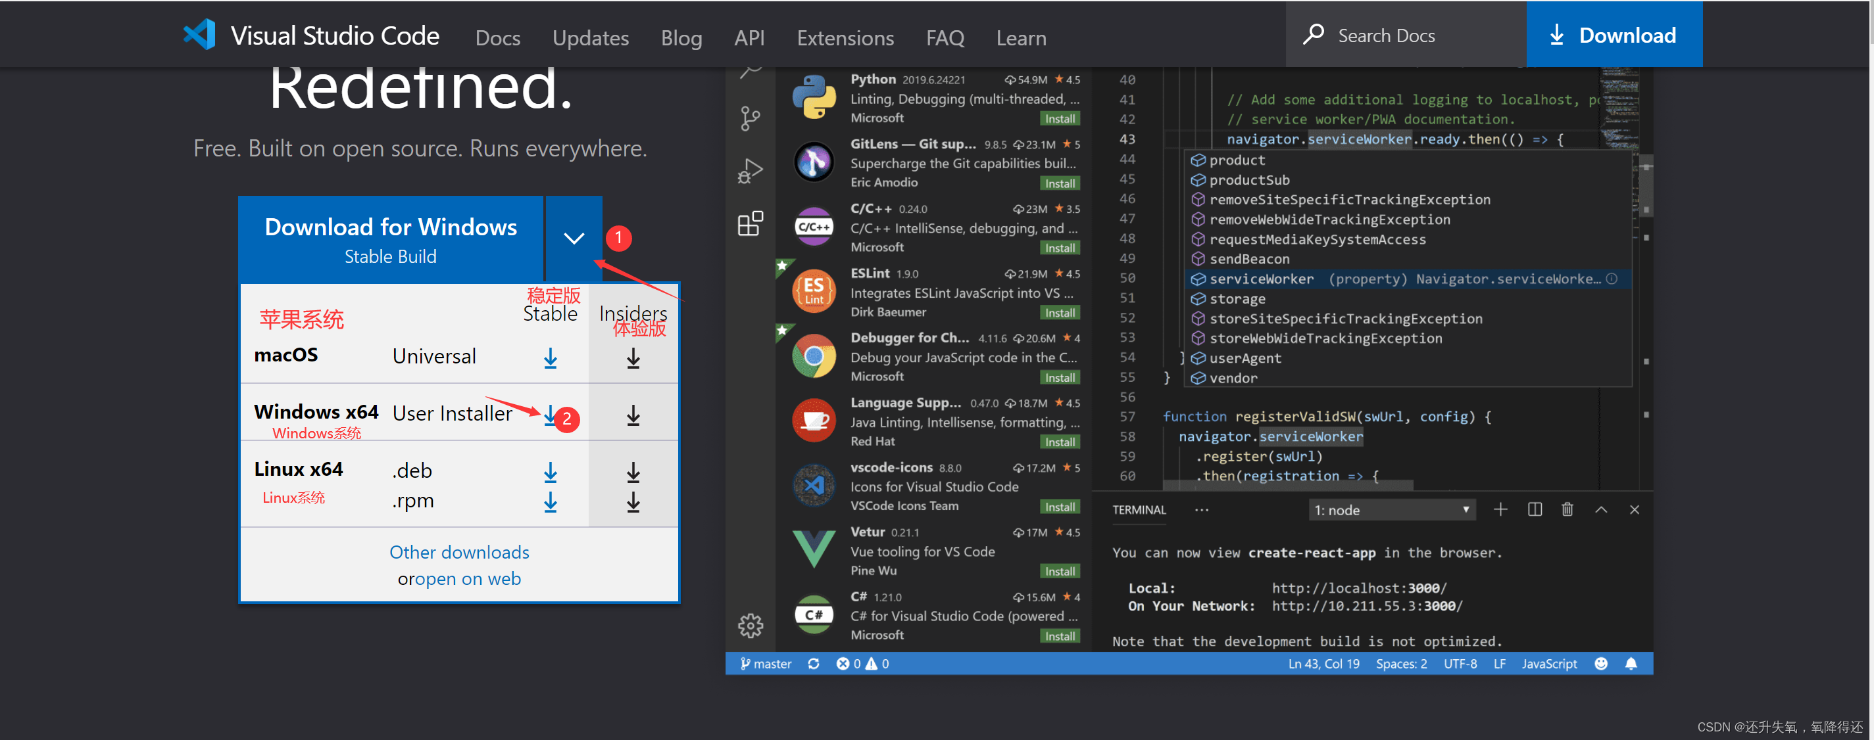Click the Search Docs input field

tap(1406, 34)
